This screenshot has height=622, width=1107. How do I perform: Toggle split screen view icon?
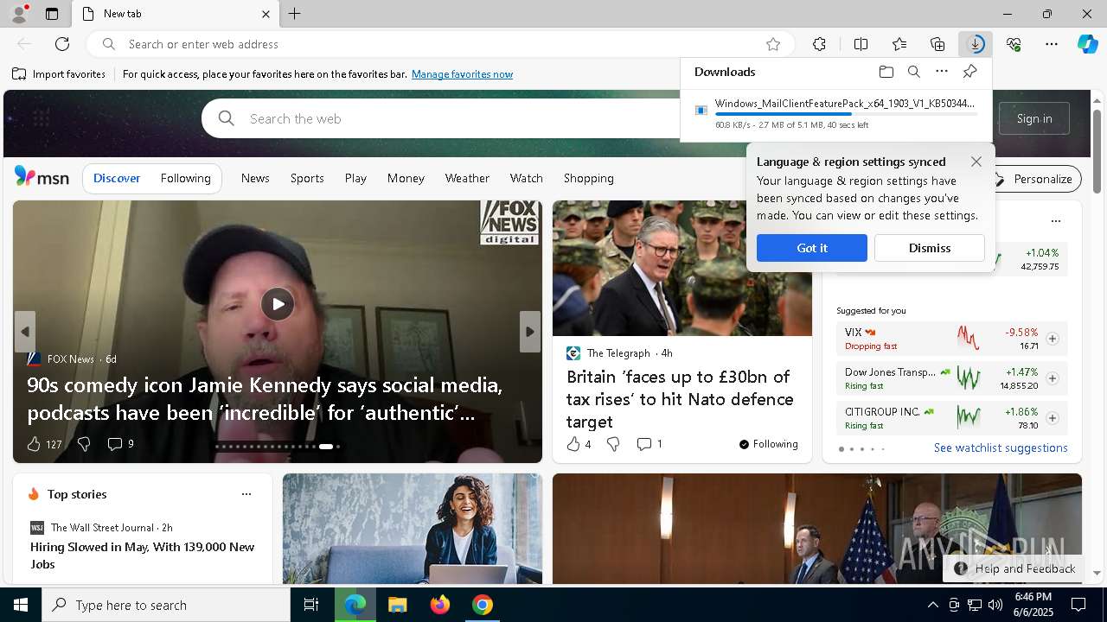[861, 44]
